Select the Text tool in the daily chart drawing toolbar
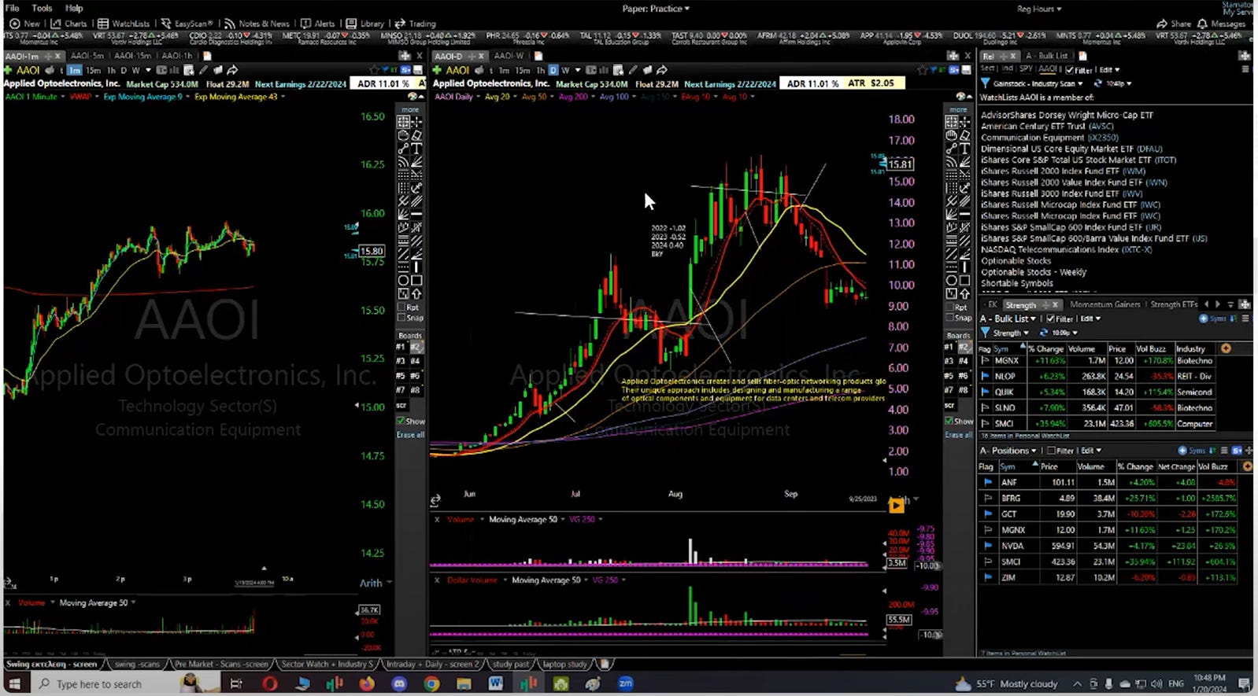This screenshot has height=696, width=1258. pyautogui.click(x=965, y=149)
